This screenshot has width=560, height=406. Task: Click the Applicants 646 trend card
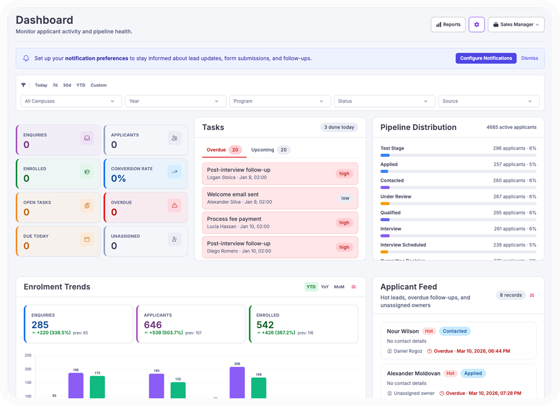point(191,324)
